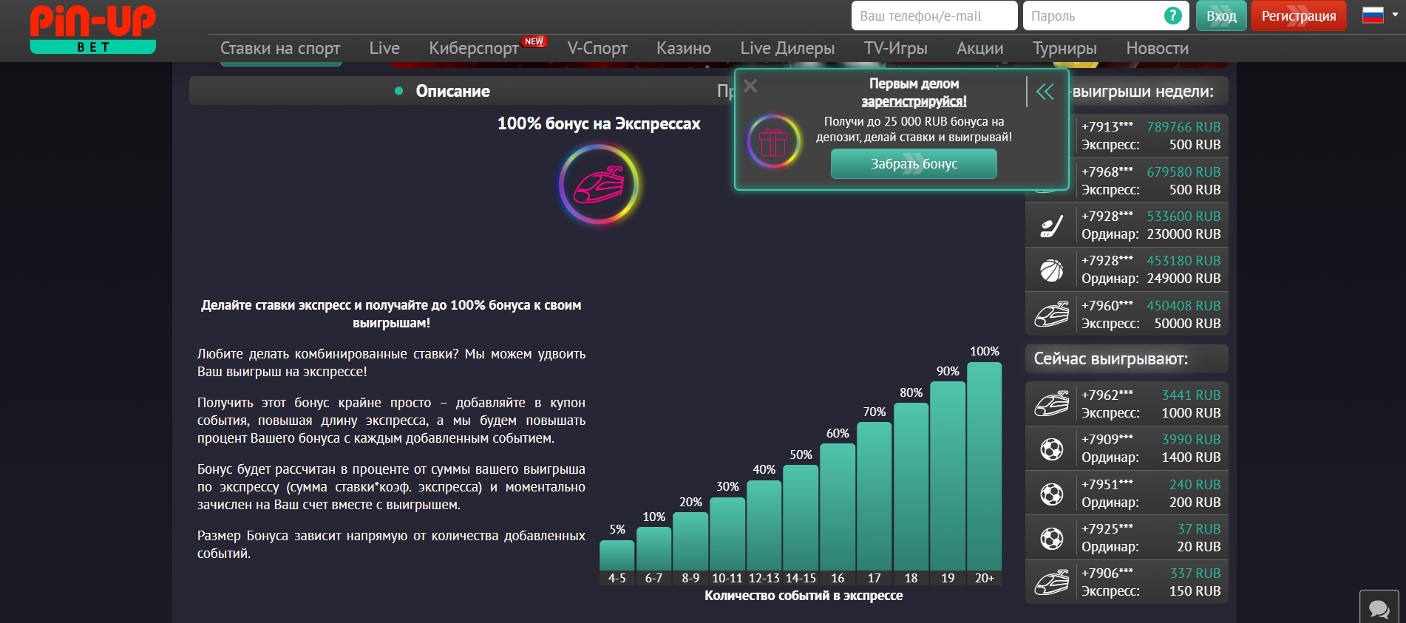
Task: Click soccer ball icon beside +7951 winner
Action: [x=1051, y=494]
